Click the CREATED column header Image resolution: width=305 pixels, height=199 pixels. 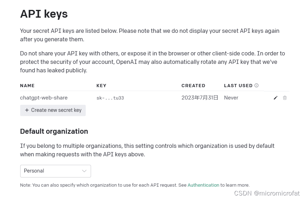tap(193, 86)
